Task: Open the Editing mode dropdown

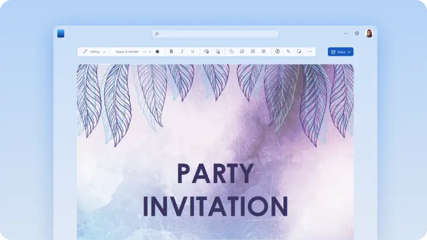Action: pos(94,52)
